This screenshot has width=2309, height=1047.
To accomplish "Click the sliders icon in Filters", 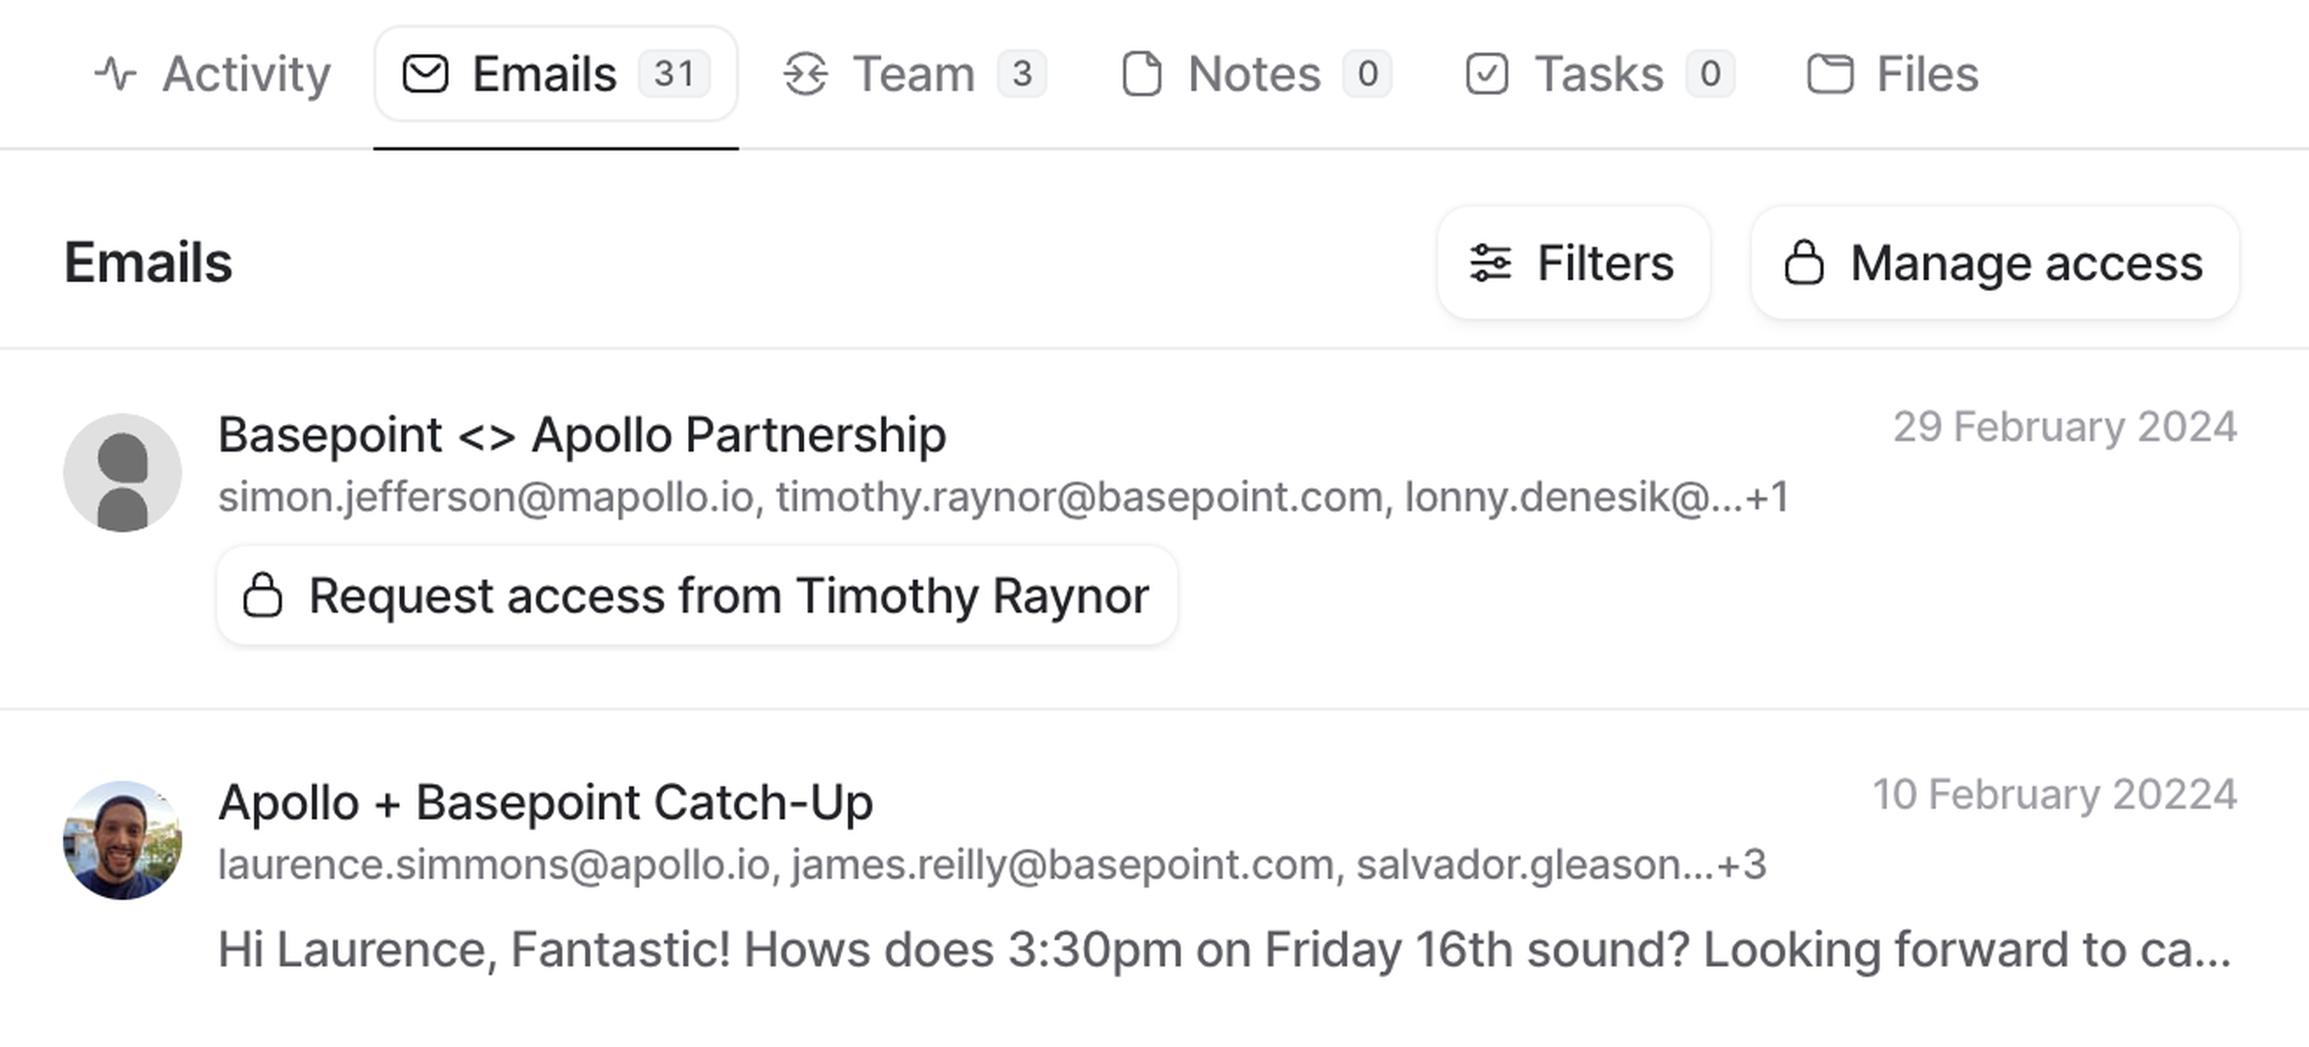I will pyautogui.click(x=1491, y=263).
